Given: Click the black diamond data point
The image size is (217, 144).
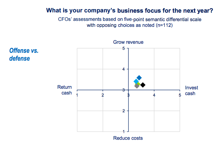Looking at the screenshot, I should coord(143,85).
